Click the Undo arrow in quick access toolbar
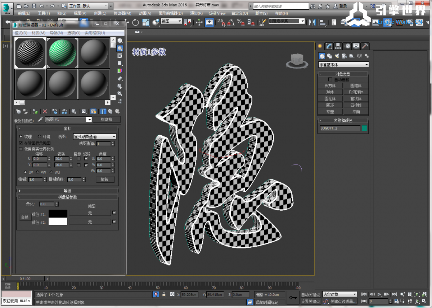The image size is (432, 308). tap(41, 6)
